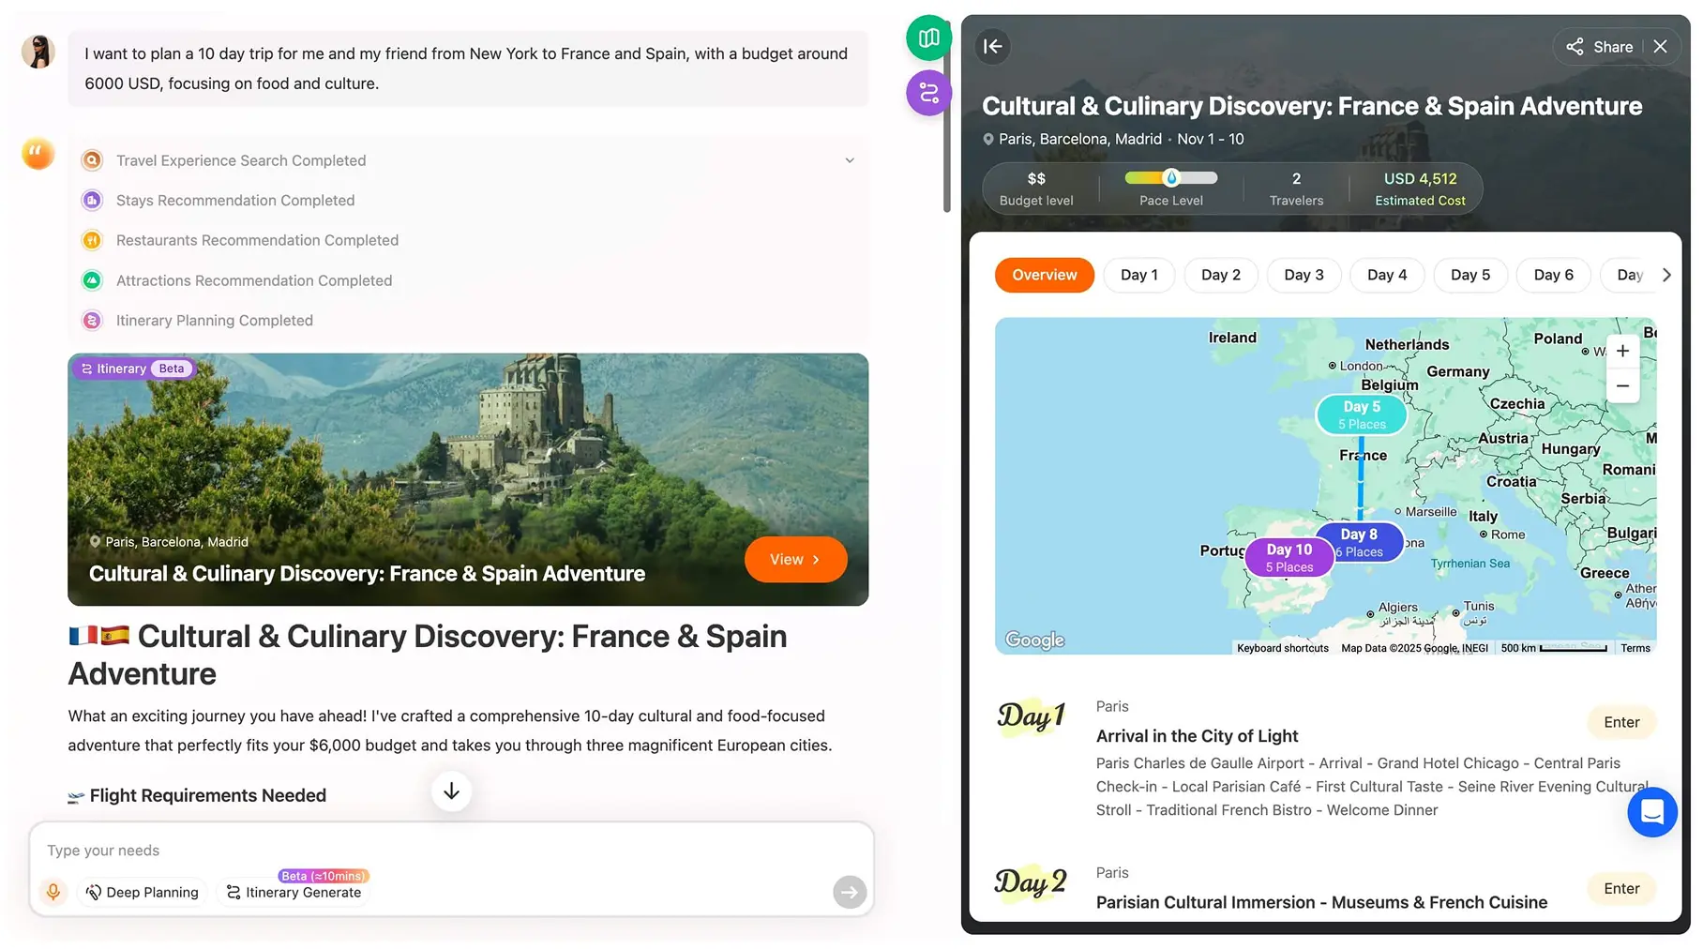The image size is (1703, 949).
Task: Open the map Terms link
Action: [x=1635, y=648]
